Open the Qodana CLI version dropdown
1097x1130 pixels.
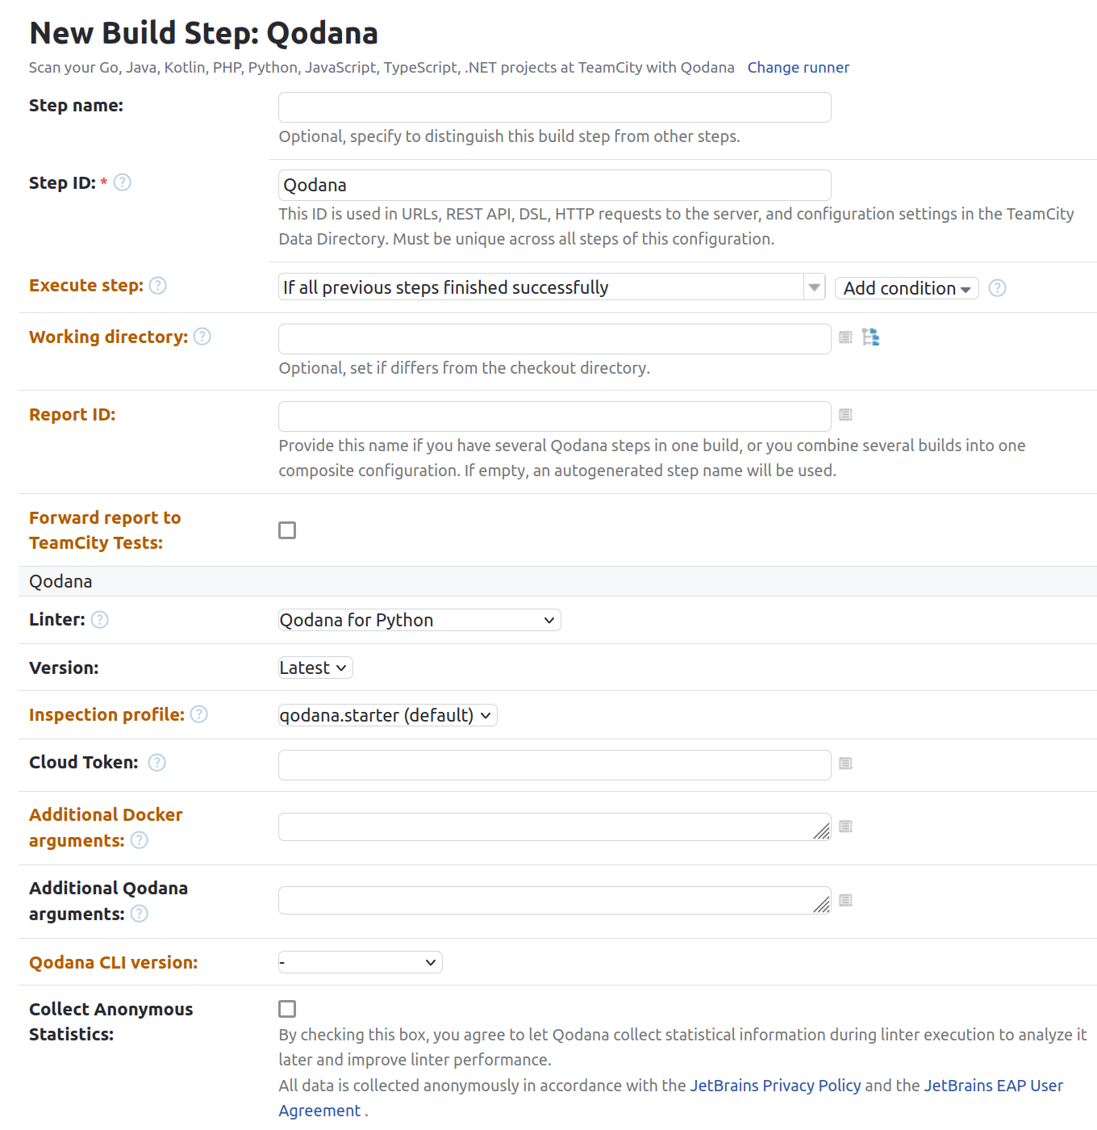(360, 961)
